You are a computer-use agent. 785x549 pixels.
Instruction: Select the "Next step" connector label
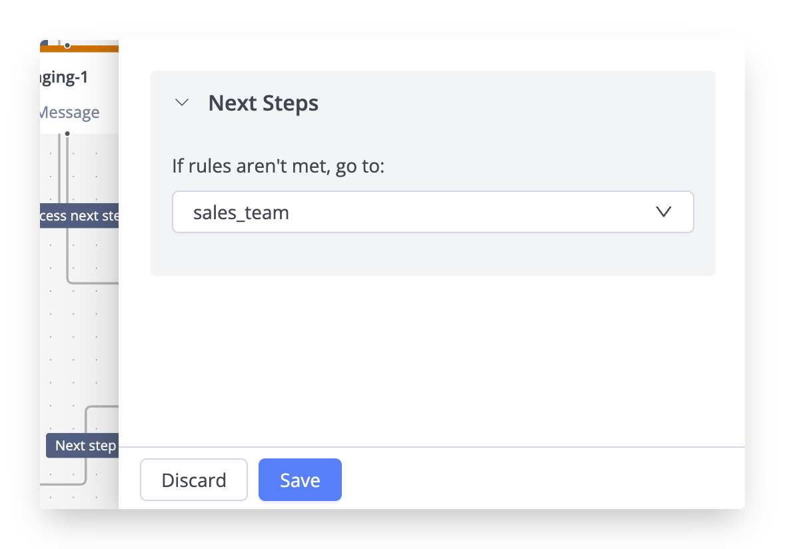[x=83, y=445]
